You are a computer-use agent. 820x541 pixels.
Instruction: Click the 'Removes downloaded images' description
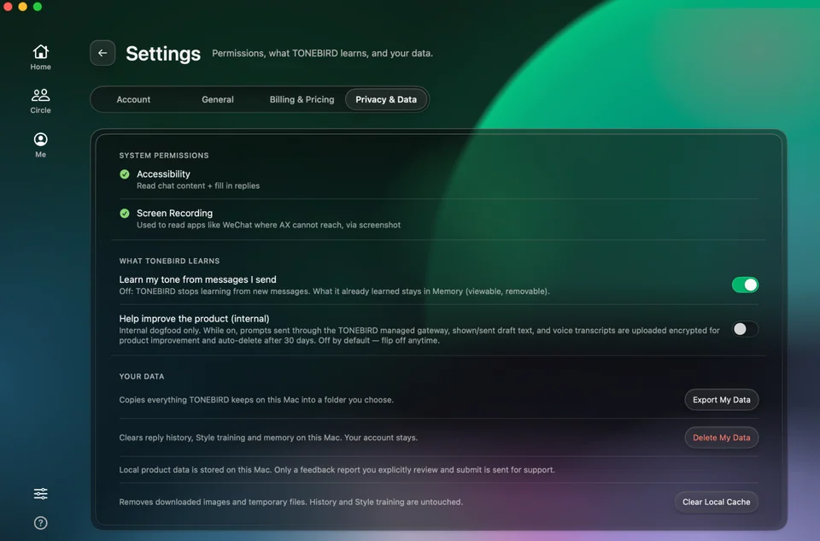pos(290,502)
